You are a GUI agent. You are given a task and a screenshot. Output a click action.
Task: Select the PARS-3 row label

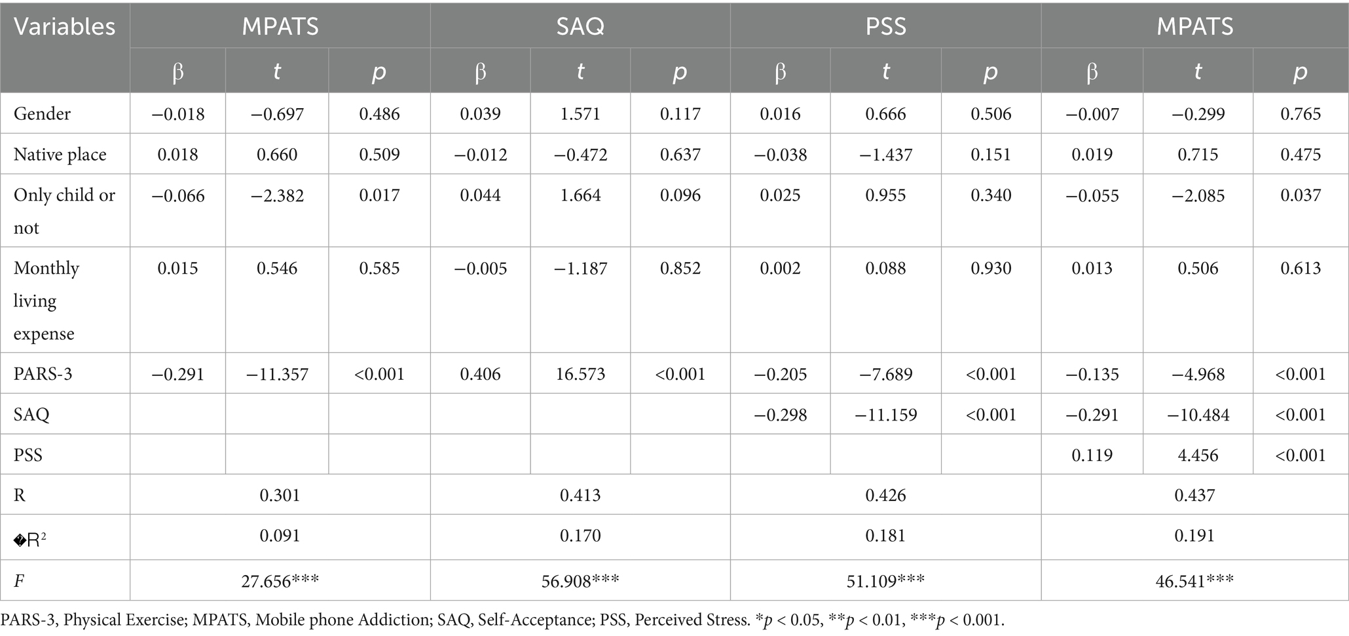click(43, 374)
